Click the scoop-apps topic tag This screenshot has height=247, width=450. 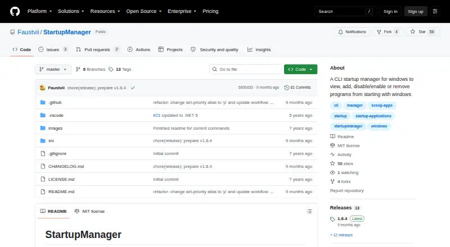point(382,106)
